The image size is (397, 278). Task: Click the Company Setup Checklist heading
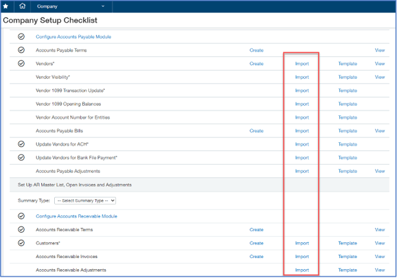(50, 21)
